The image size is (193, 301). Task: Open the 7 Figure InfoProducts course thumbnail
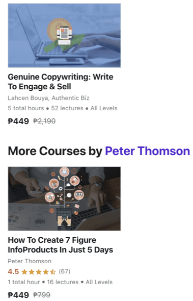[x=64, y=198]
